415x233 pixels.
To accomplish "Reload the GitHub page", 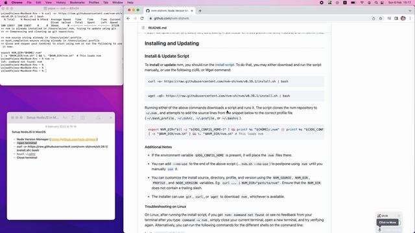I will (142, 19).
